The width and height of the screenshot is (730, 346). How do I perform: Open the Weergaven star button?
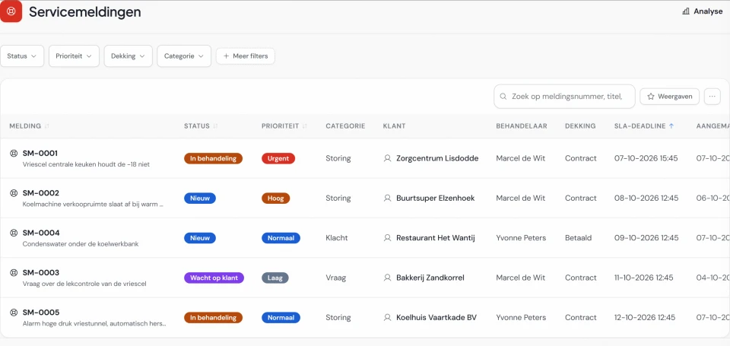pyautogui.click(x=669, y=97)
